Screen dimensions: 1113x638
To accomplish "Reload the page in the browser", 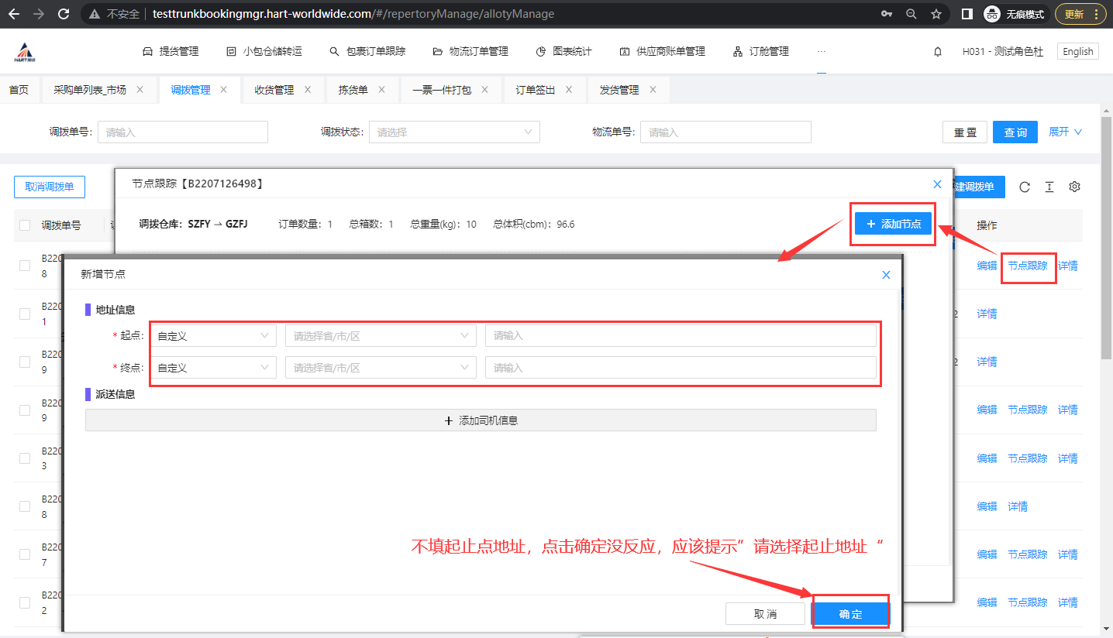I will tap(64, 14).
